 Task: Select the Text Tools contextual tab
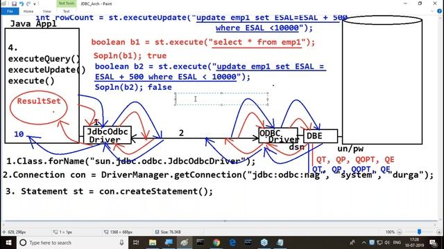pyautogui.click(x=67, y=3)
